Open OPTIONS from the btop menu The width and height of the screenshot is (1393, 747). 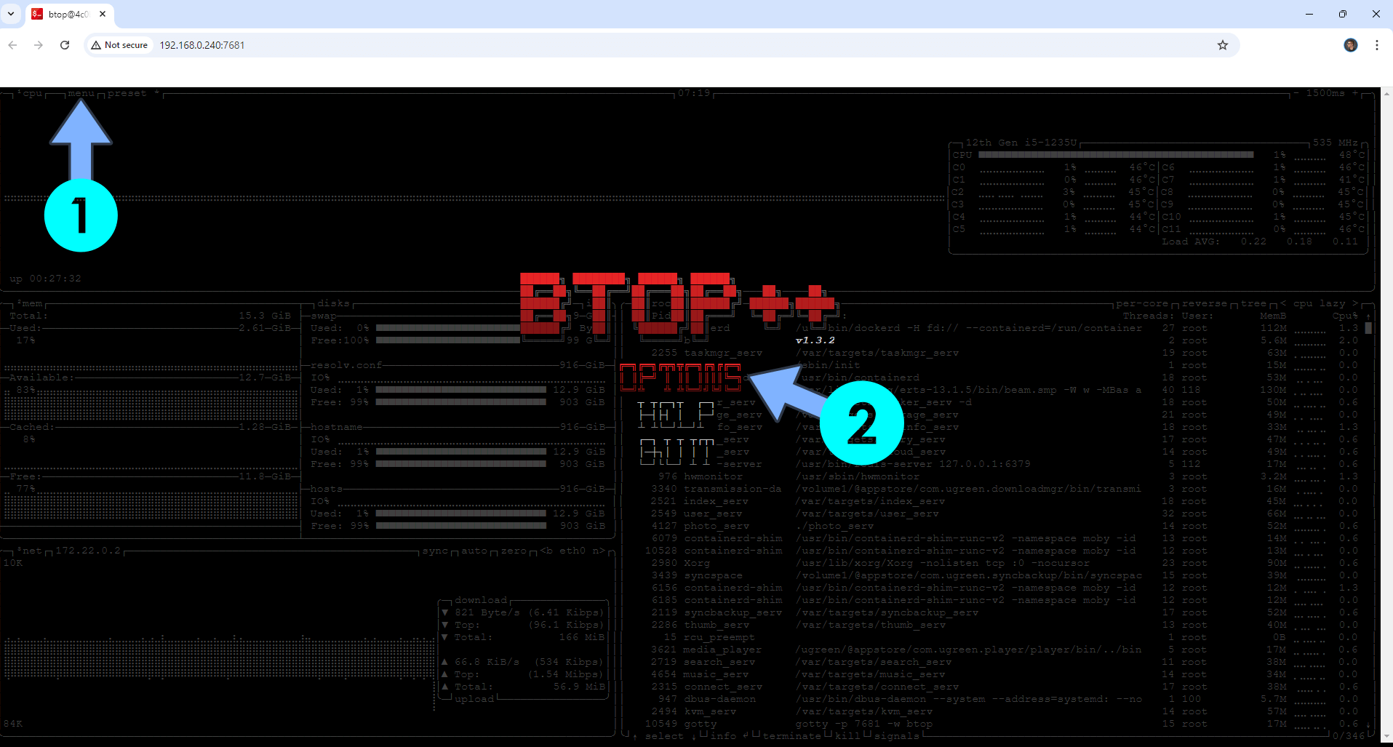(x=679, y=377)
